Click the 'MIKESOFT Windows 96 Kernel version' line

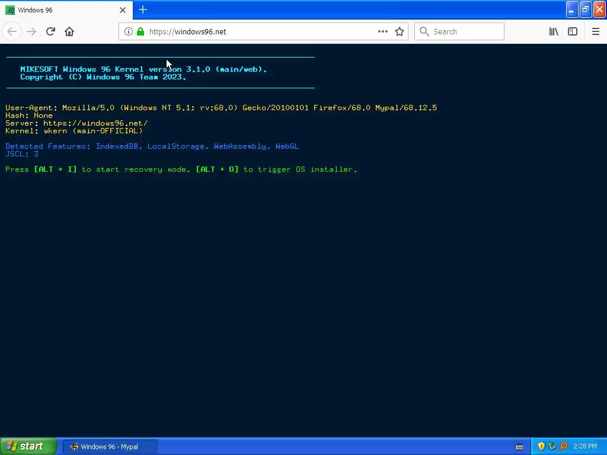[143, 69]
